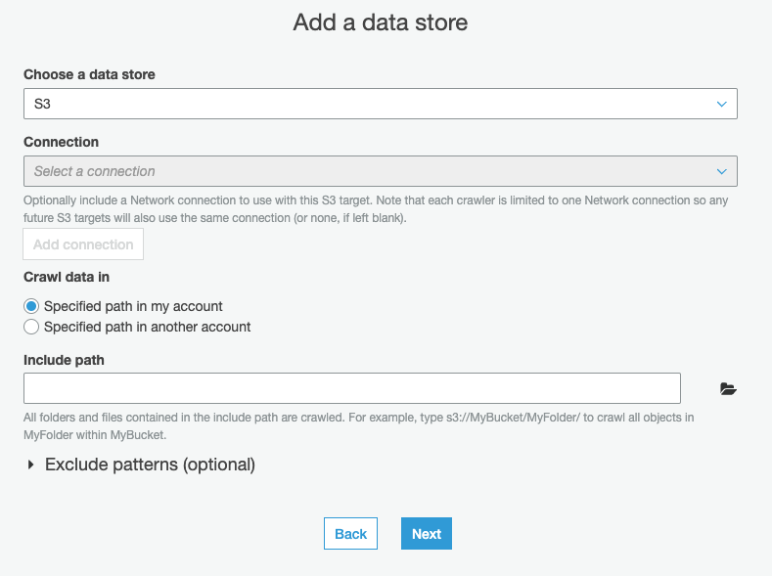Viewport: 772px width, 576px height.
Task: Click the 'Connection' field label
Action: 61,142
